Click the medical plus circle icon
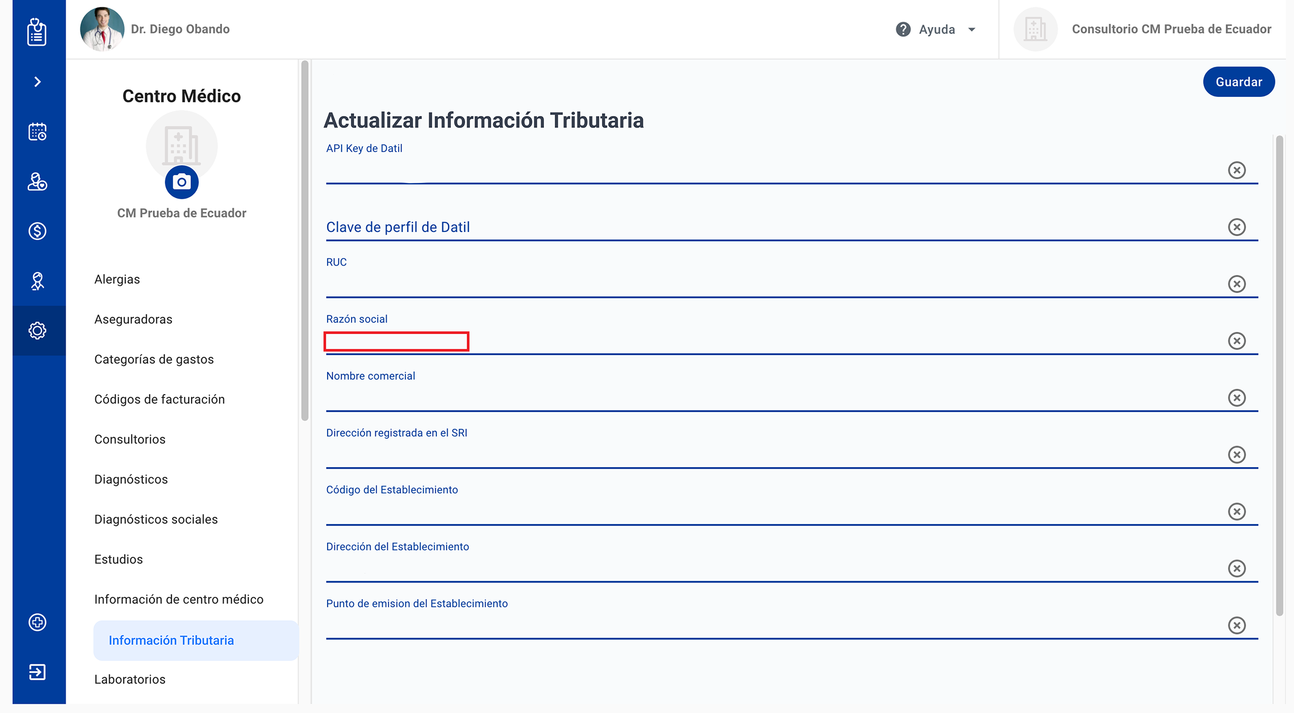This screenshot has width=1294, height=713. tap(37, 622)
